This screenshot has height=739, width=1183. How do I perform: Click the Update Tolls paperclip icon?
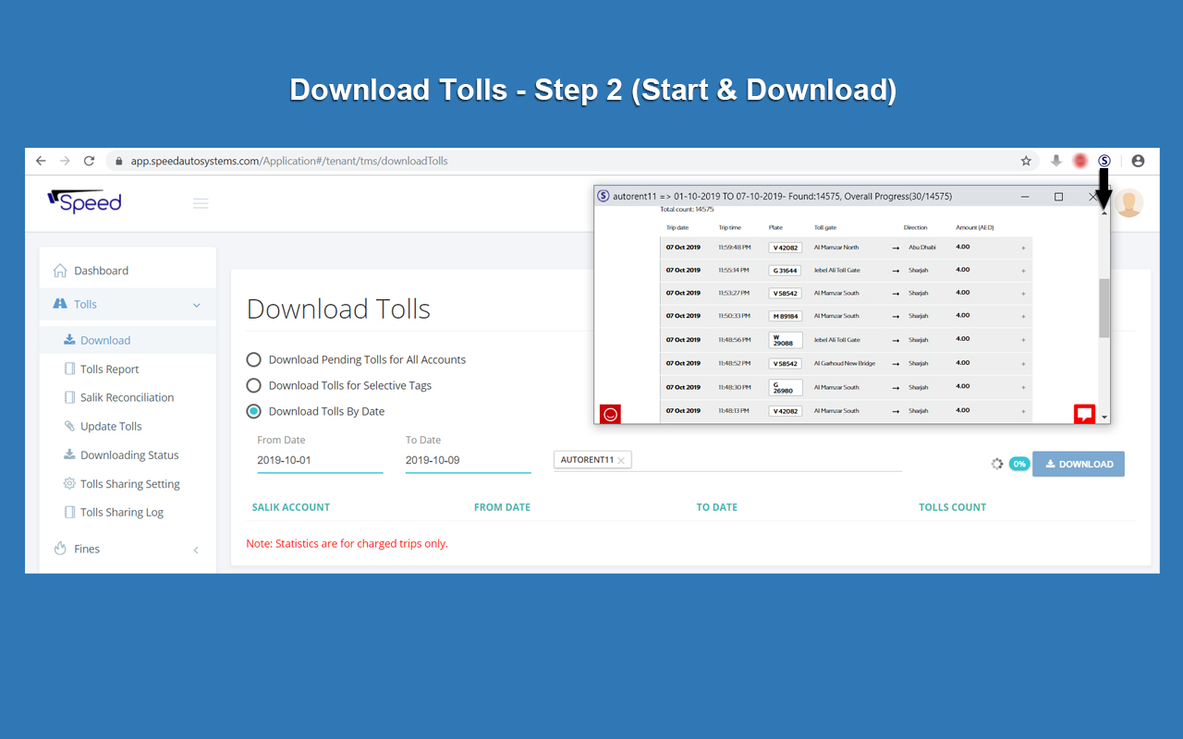click(x=69, y=426)
